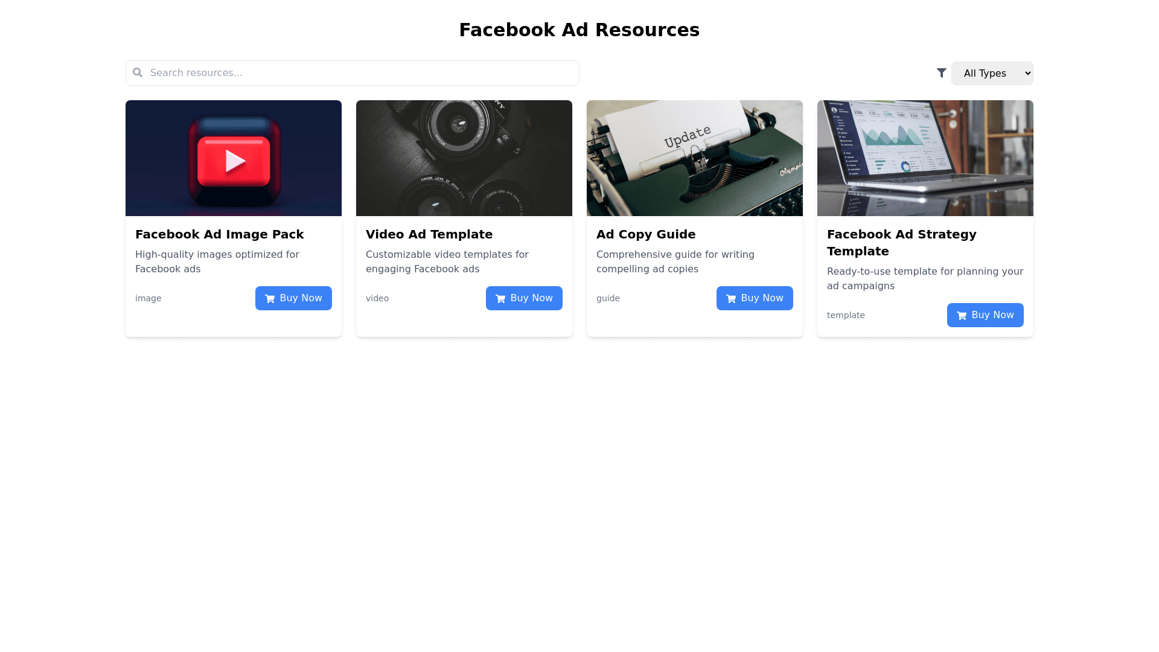Click the Facebook Ad Strategy Template title

coord(901,243)
